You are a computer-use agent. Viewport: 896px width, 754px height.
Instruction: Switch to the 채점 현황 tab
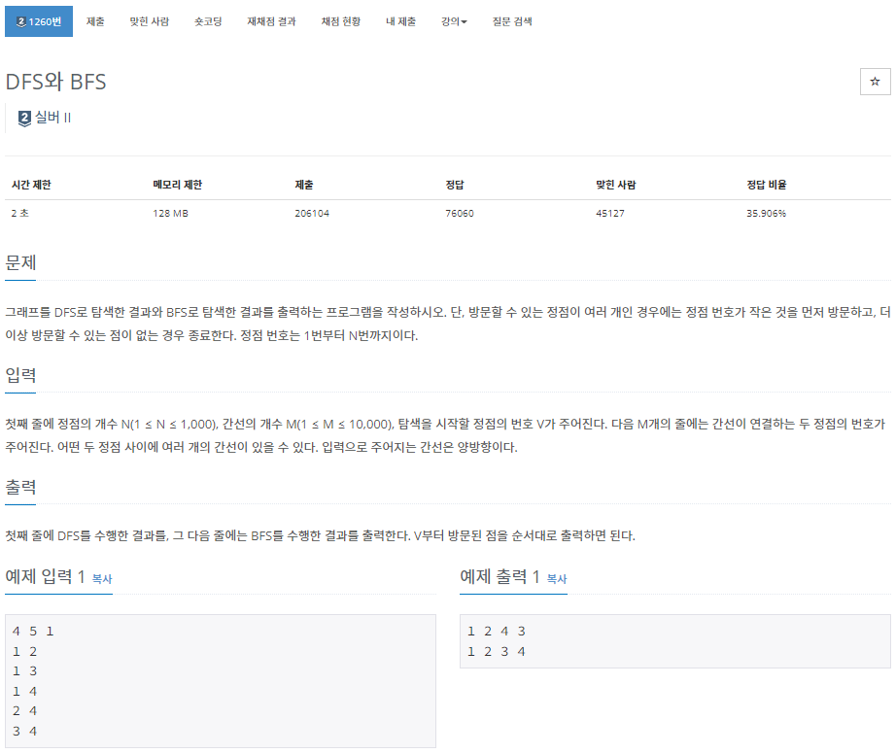(x=341, y=21)
